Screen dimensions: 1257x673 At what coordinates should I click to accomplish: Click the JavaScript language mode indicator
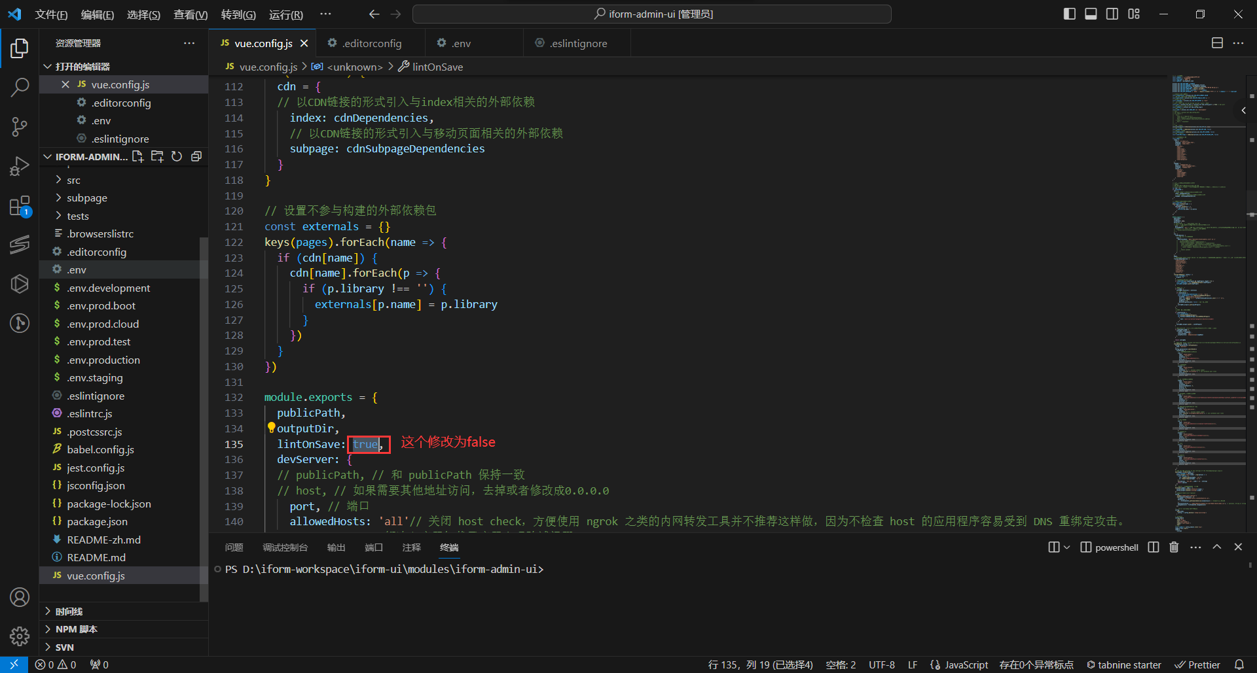pos(966,664)
